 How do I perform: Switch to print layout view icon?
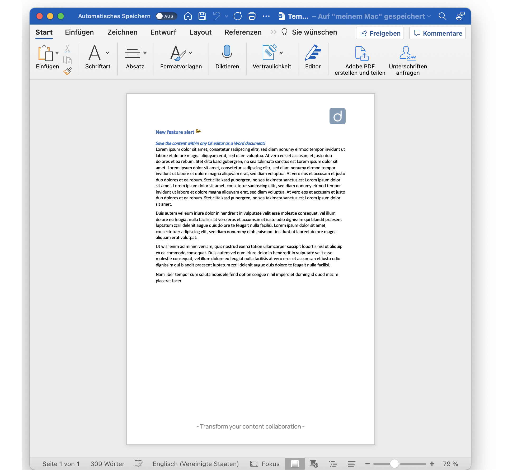295,464
